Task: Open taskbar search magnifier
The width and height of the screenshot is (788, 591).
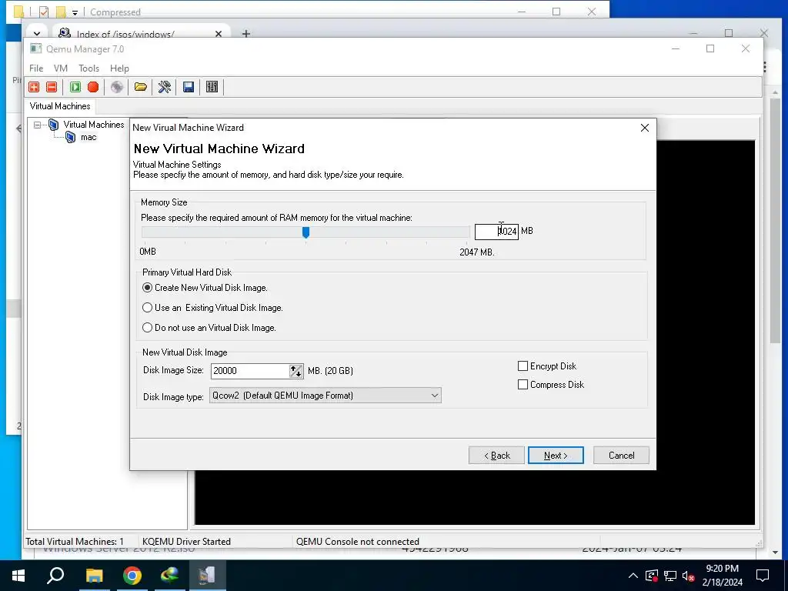Action: pos(55,576)
